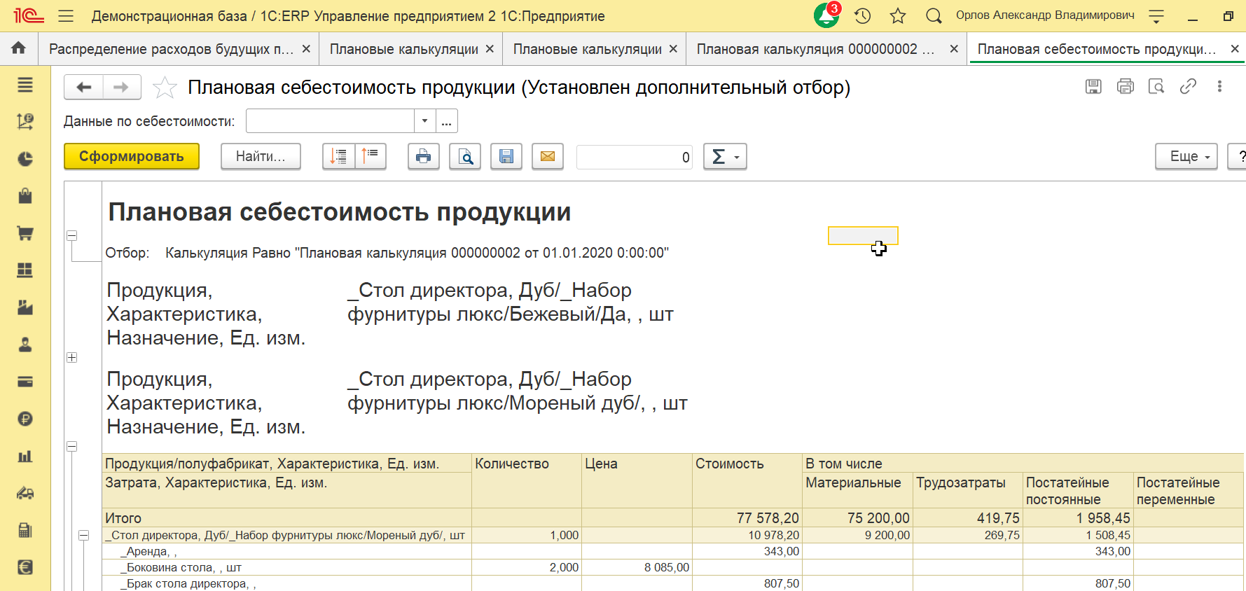1246x591 pixels.
Task: Expand the Бежевый product group
Action: tap(71, 358)
